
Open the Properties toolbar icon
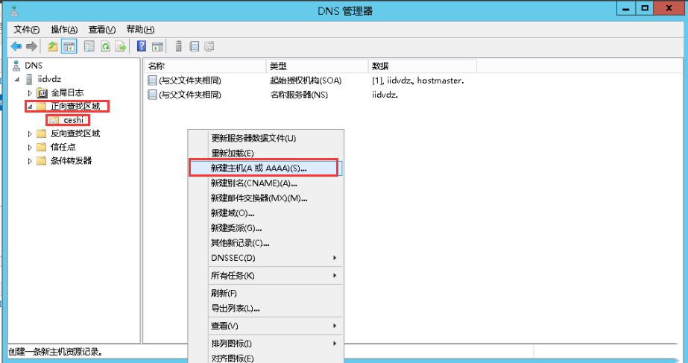click(x=89, y=46)
